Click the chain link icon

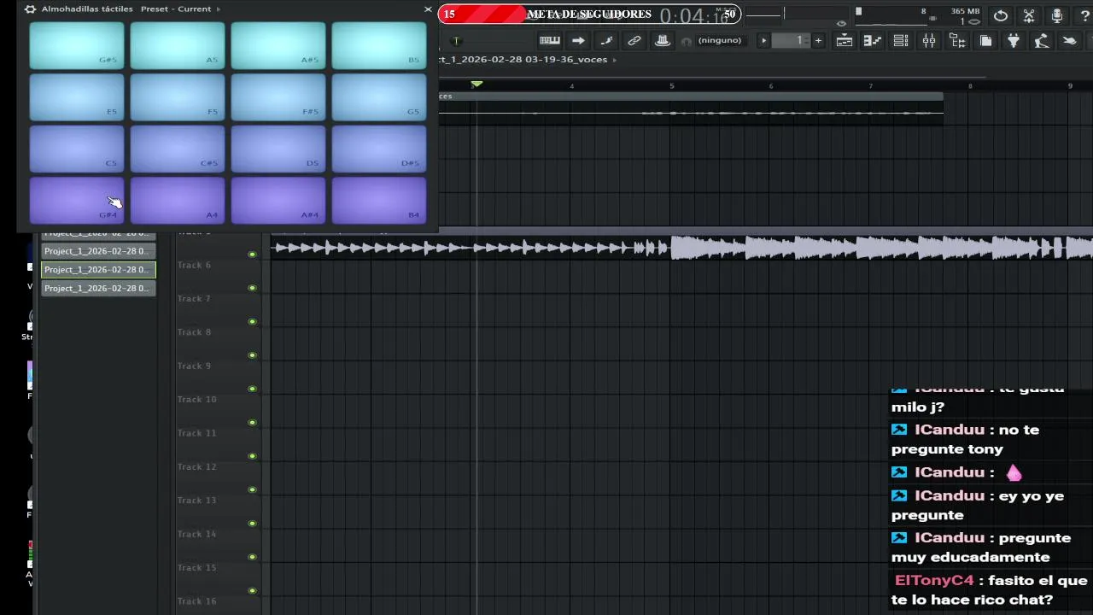tap(634, 40)
